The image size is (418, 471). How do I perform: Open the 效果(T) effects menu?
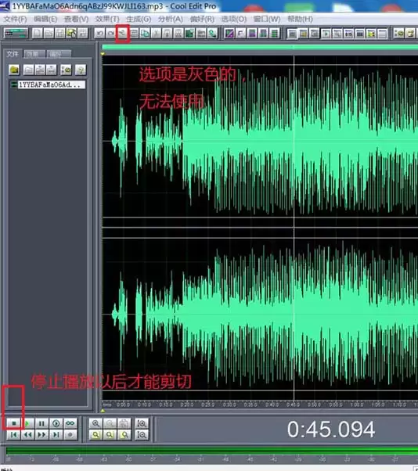(107, 19)
